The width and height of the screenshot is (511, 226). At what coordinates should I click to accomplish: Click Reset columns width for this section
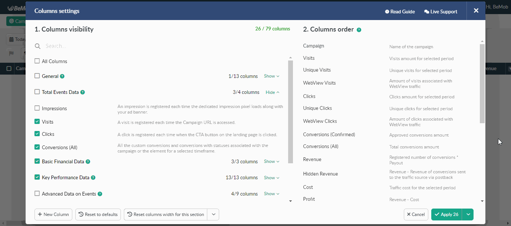point(166,214)
